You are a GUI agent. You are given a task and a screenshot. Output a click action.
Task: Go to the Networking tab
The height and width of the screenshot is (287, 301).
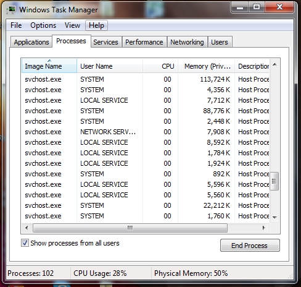[187, 42]
